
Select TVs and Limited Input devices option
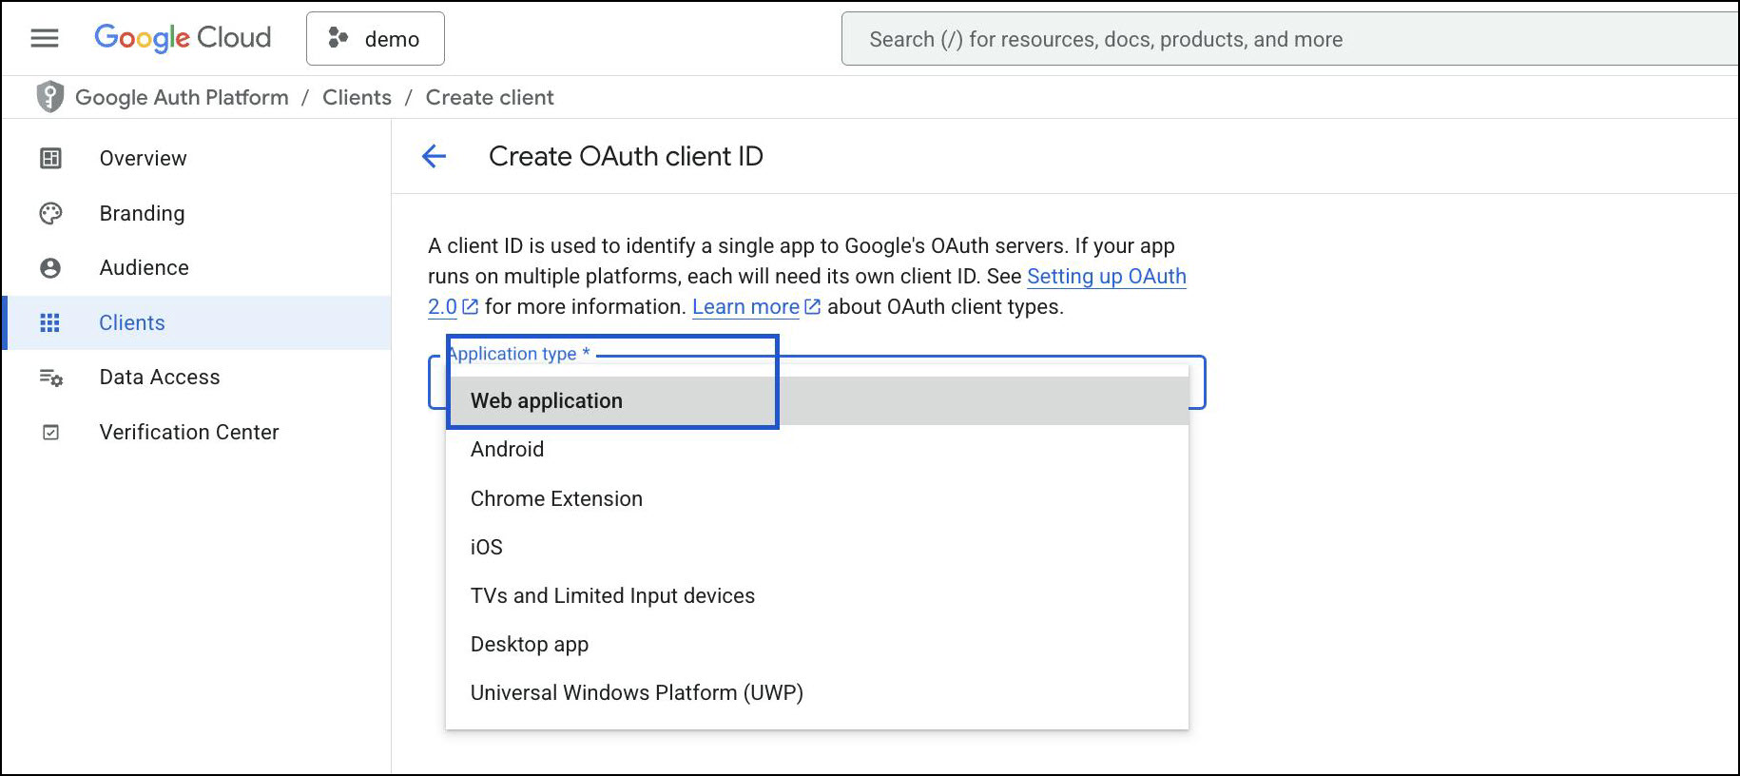612,595
